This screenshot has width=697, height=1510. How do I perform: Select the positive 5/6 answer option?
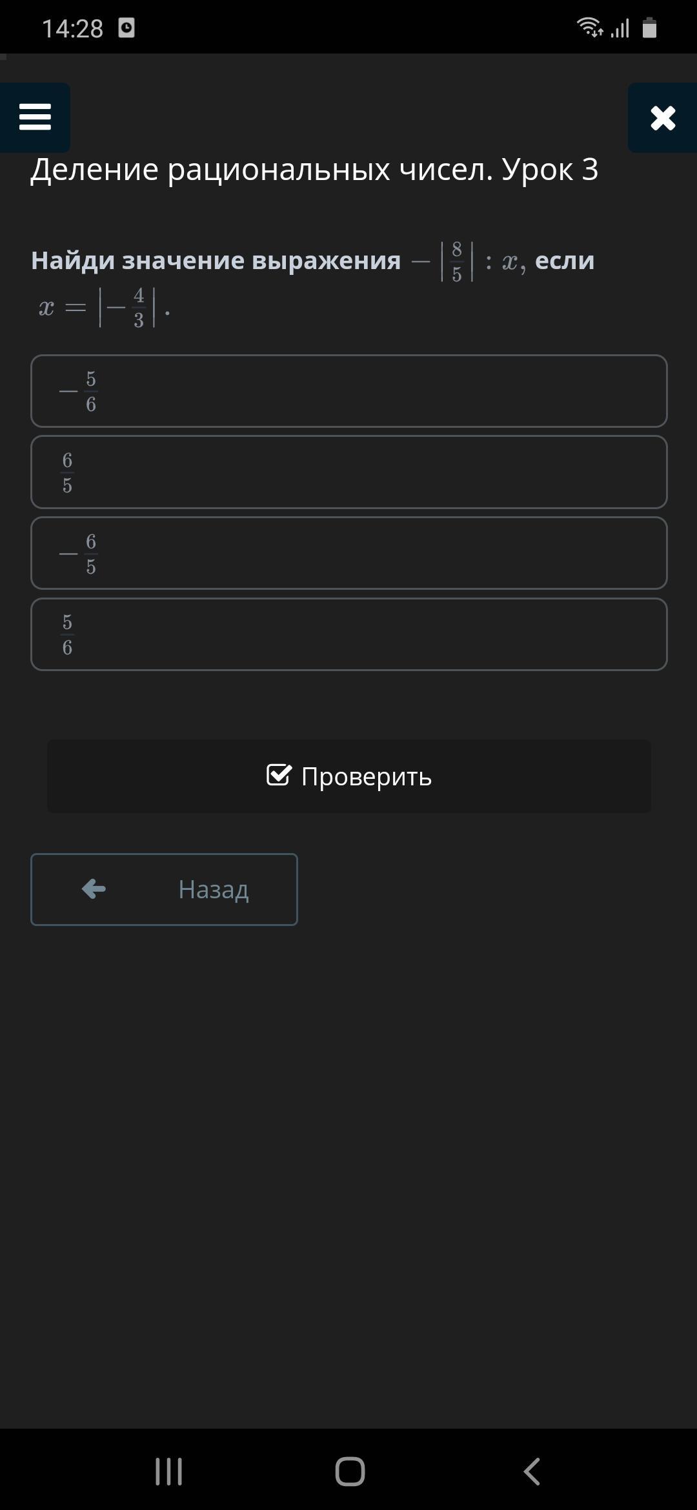tap(348, 635)
